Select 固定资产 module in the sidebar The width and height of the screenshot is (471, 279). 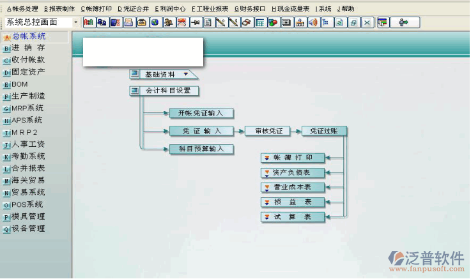point(28,72)
